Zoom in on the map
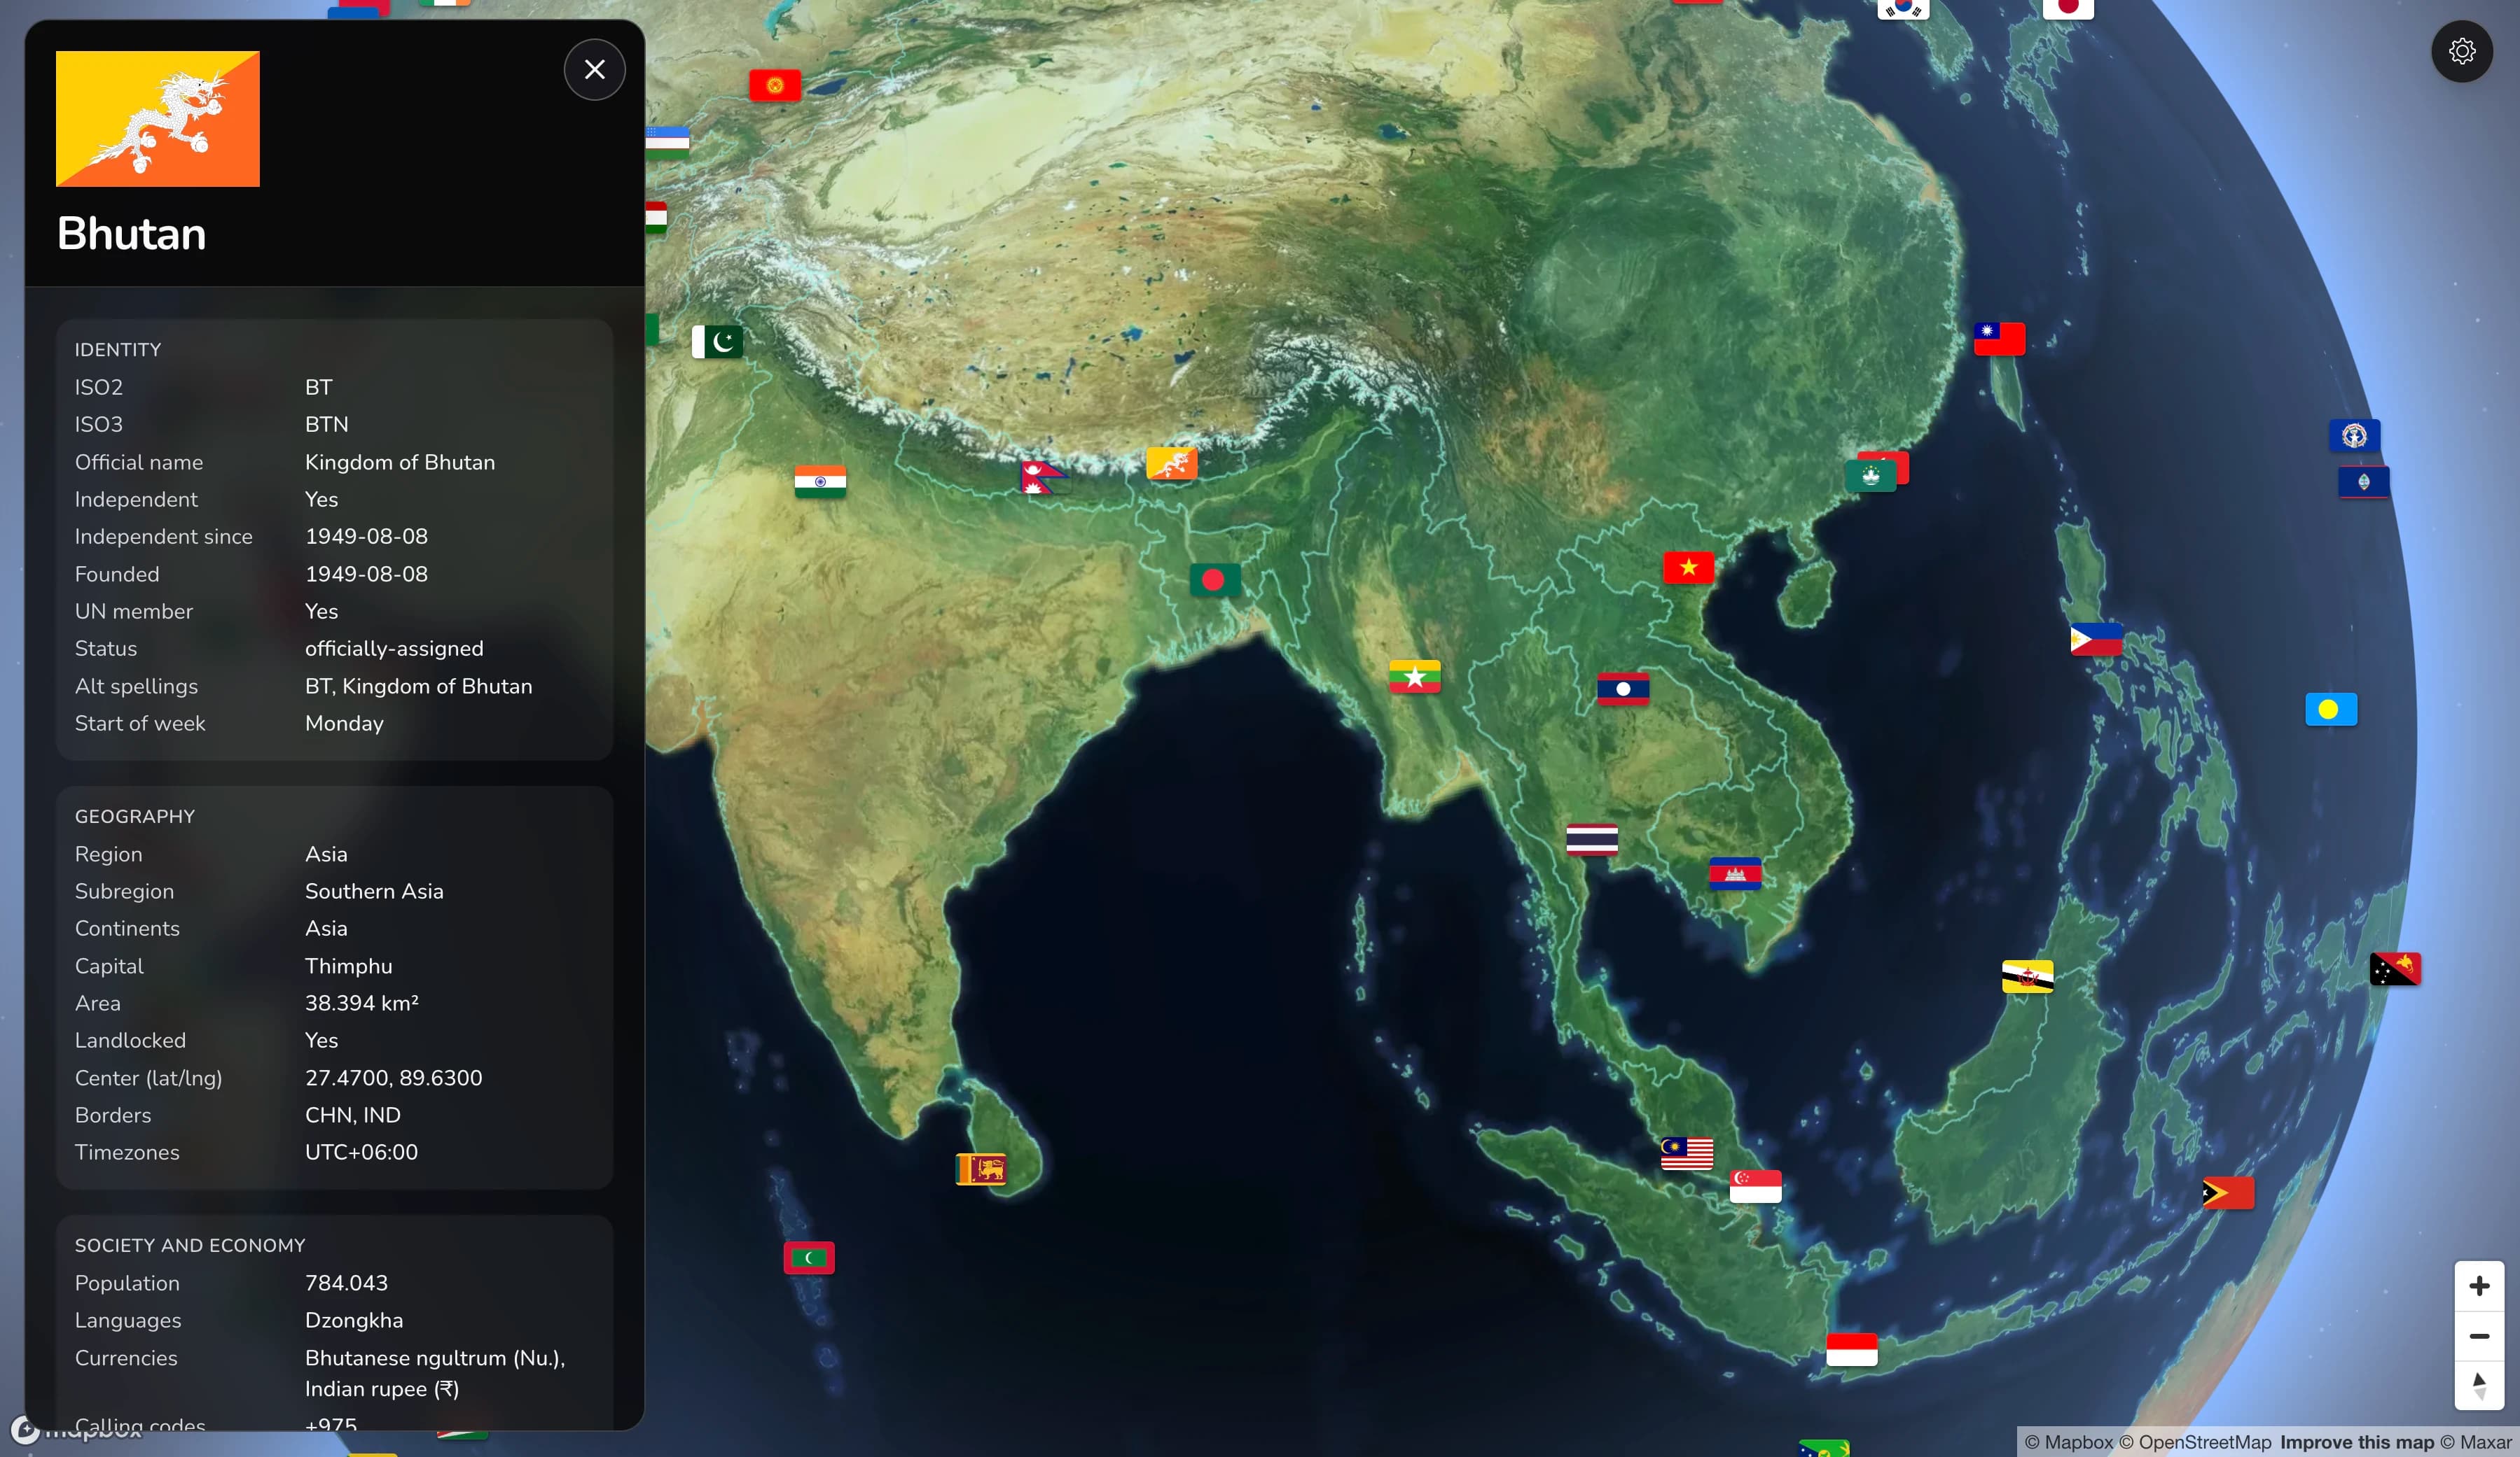 (x=2478, y=1285)
